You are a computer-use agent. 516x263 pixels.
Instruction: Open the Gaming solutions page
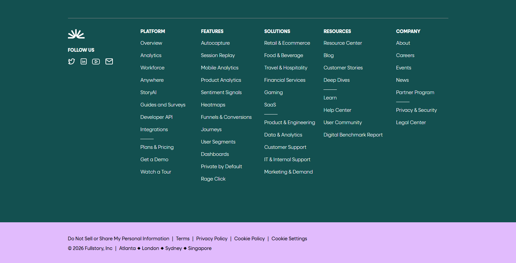[273, 92]
